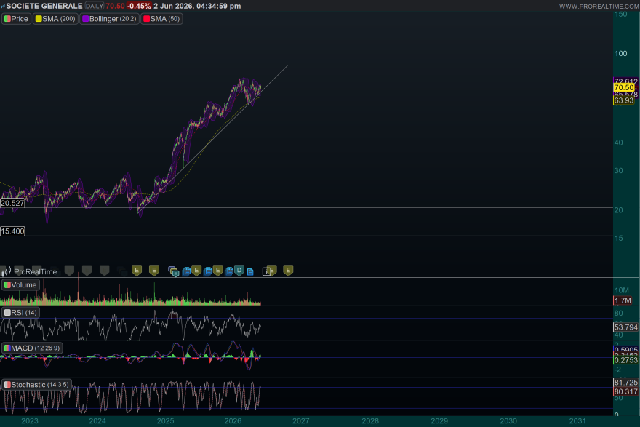This screenshot has width=640, height=427.
Task: Click the purple Bollinger (20 2) swatch
Action: (x=86, y=19)
